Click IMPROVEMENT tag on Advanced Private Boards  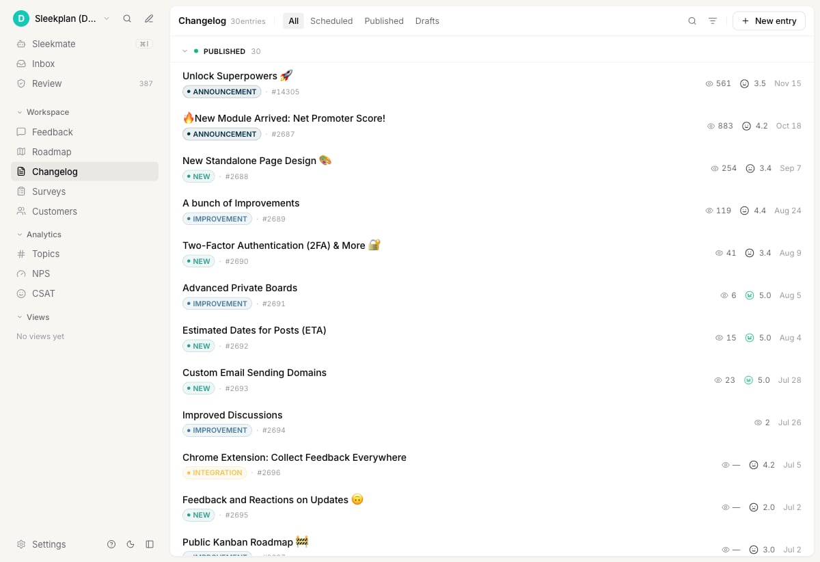(217, 304)
